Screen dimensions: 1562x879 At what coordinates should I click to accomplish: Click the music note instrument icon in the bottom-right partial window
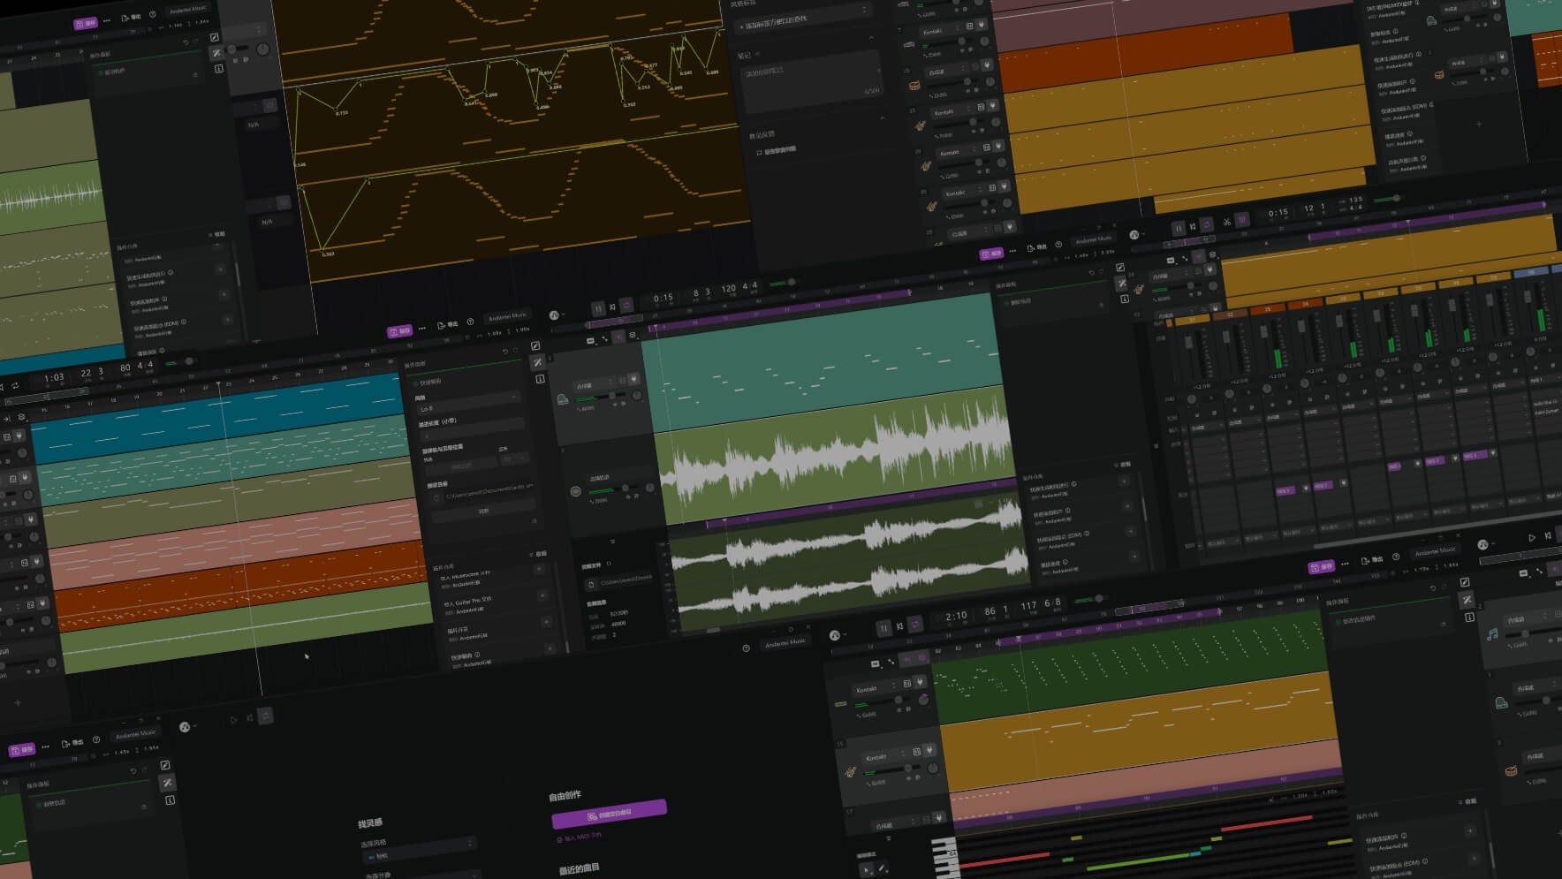(x=1492, y=634)
